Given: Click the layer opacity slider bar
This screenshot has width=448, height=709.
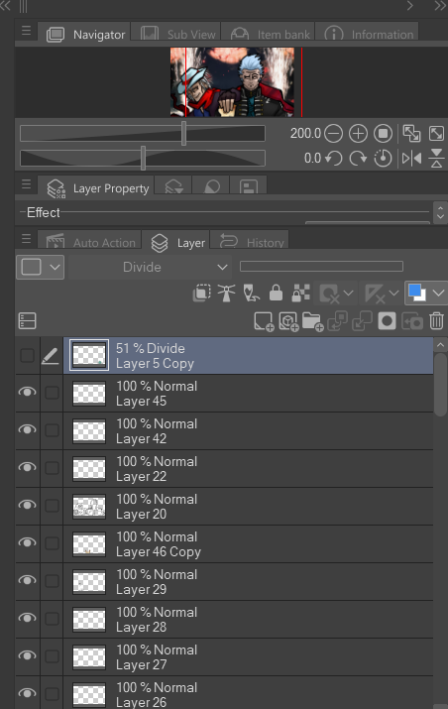Looking at the screenshot, I should coord(321,267).
